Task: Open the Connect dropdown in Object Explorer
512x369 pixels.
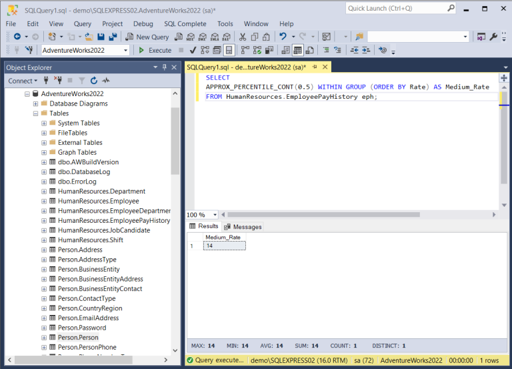Action: coord(22,81)
